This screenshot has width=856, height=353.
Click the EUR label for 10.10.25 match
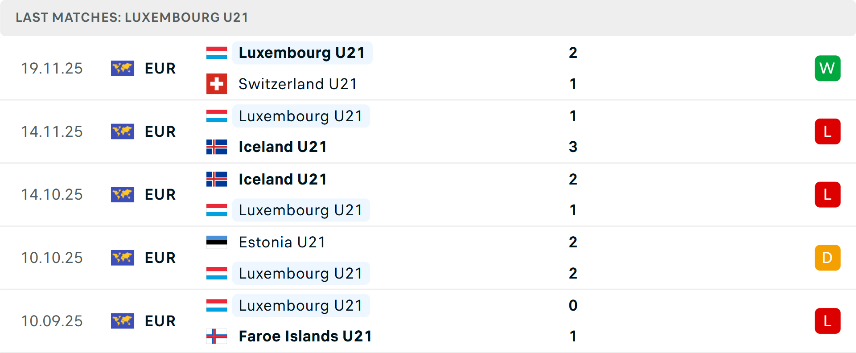(x=160, y=258)
